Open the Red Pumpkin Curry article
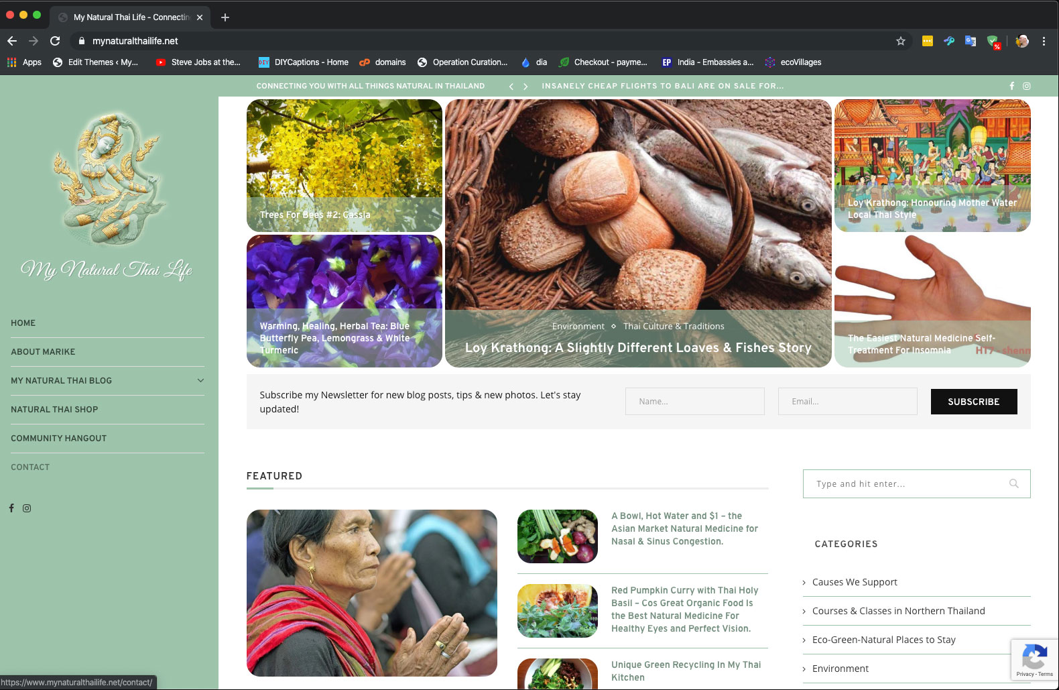 pyautogui.click(x=685, y=610)
